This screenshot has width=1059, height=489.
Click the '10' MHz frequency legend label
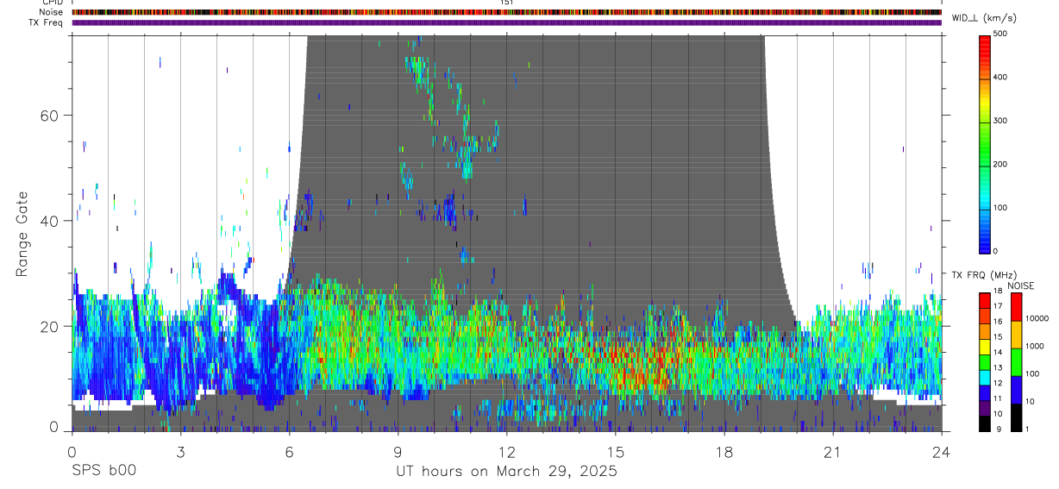[x=999, y=414]
